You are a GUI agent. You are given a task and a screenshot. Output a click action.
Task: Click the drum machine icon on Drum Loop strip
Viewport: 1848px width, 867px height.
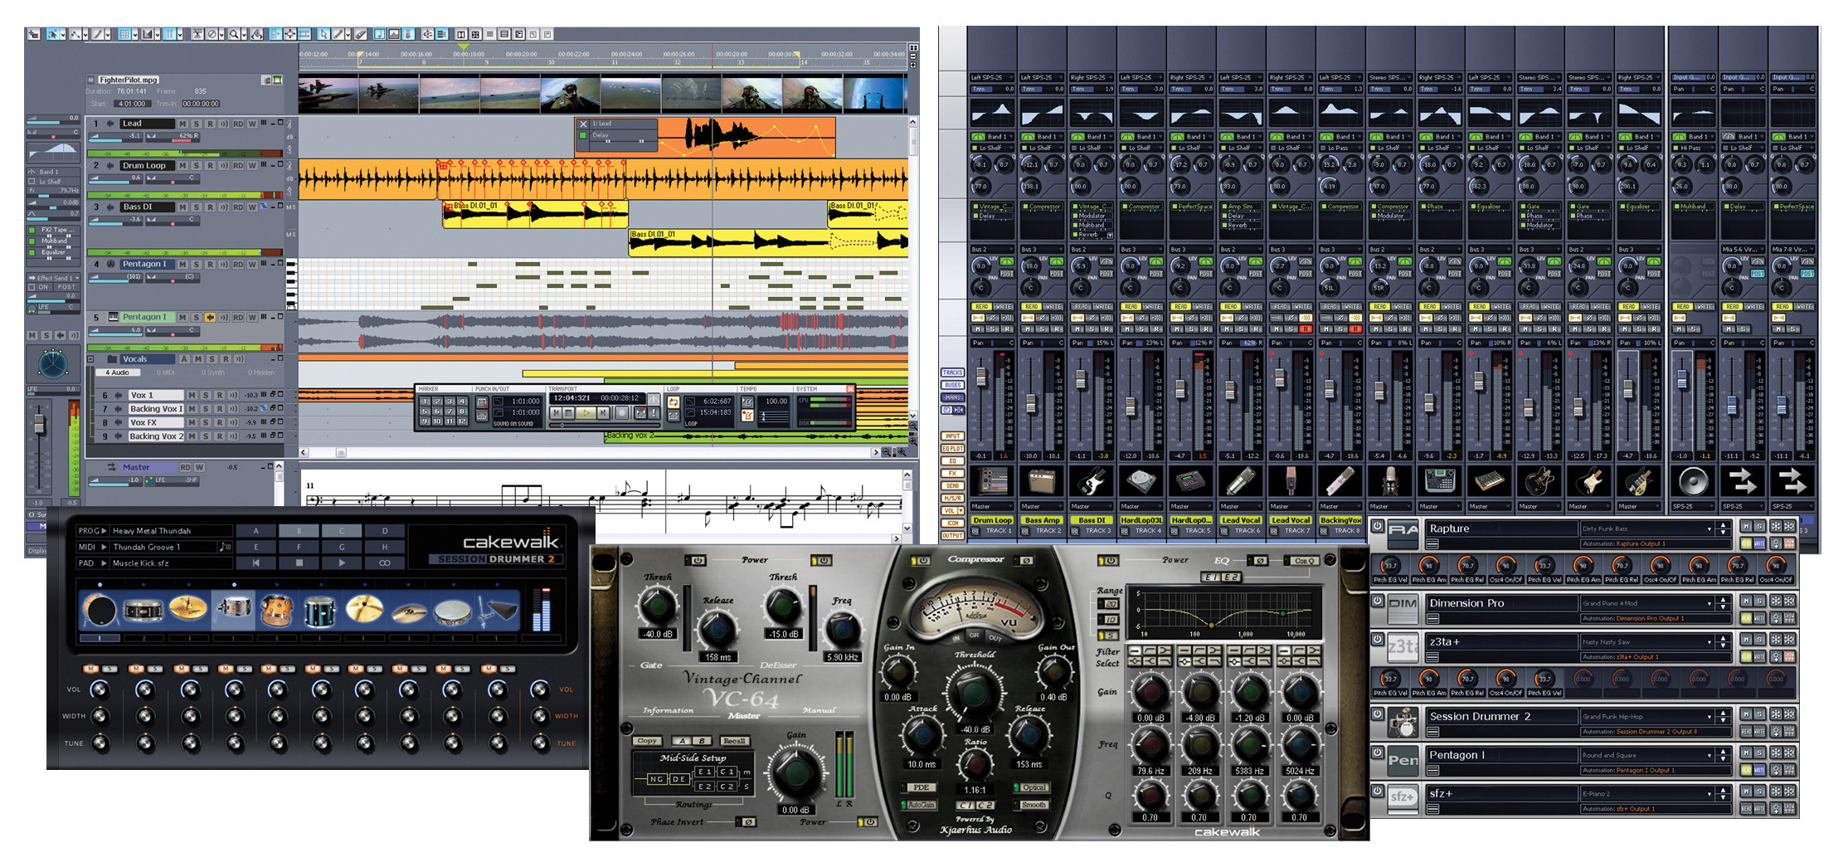coord(992,481)
